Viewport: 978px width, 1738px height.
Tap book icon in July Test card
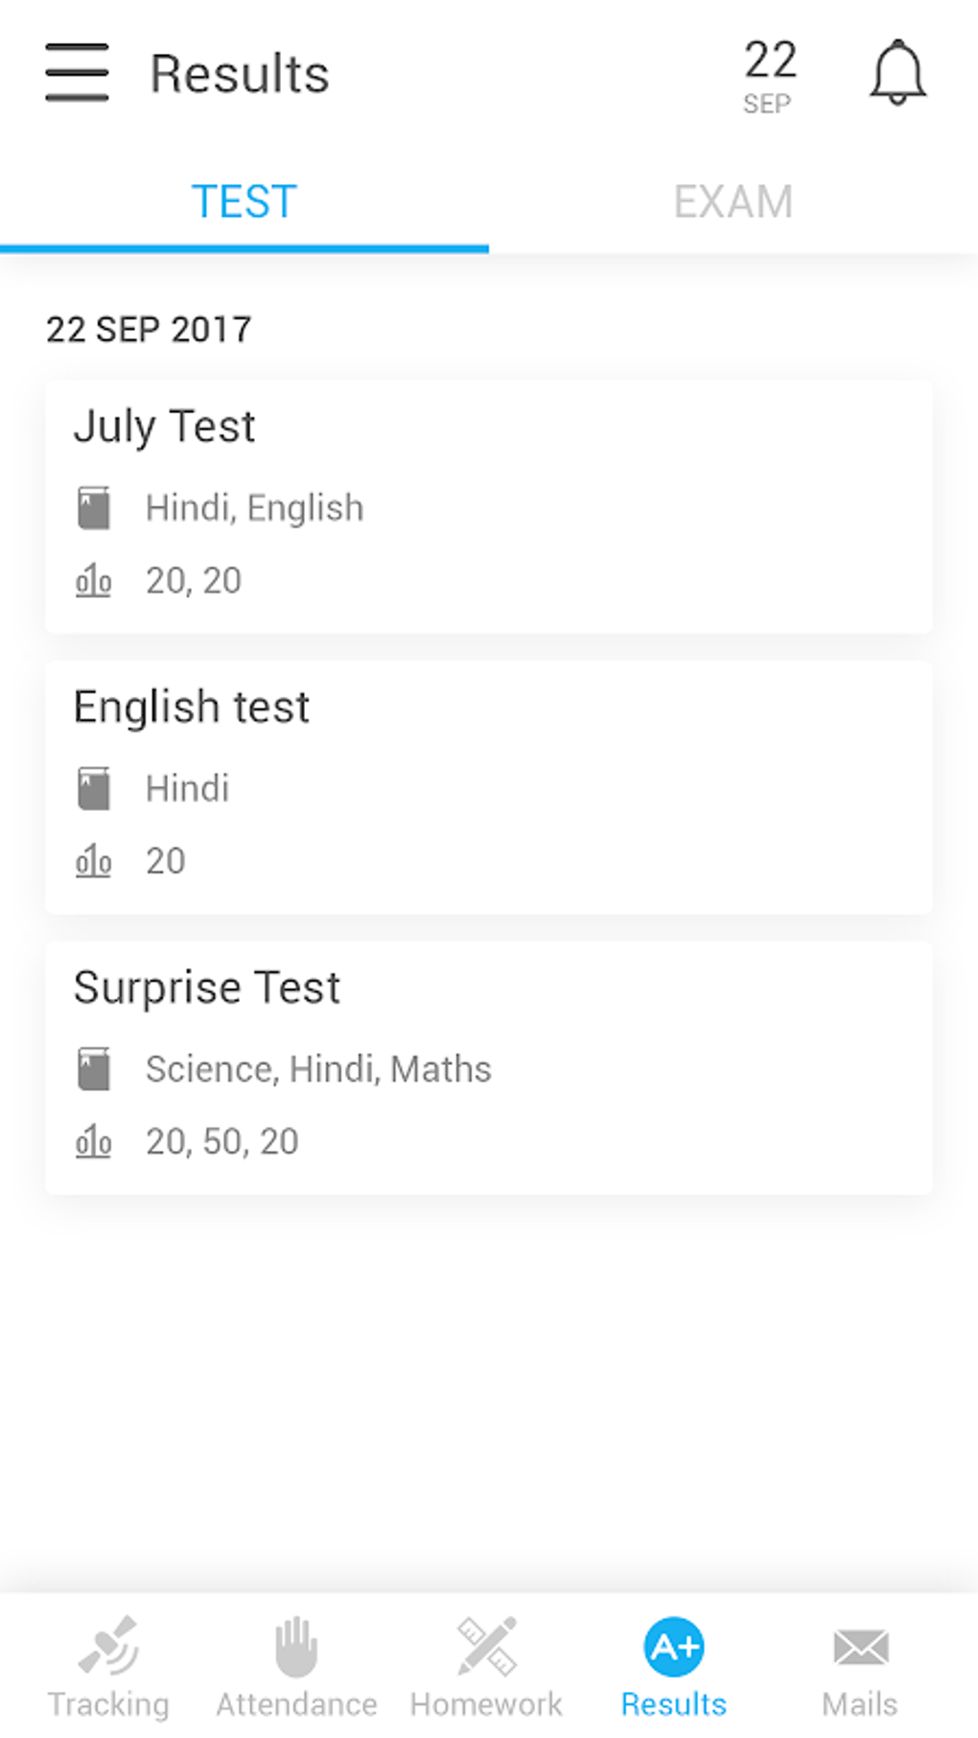94,508
